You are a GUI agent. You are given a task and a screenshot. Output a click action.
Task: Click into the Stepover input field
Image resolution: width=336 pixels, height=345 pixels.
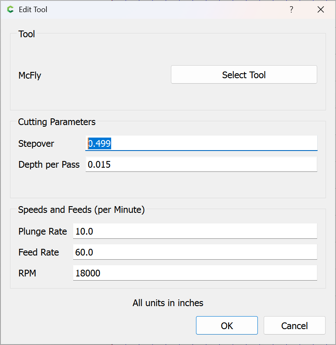(x=201, y=143)
